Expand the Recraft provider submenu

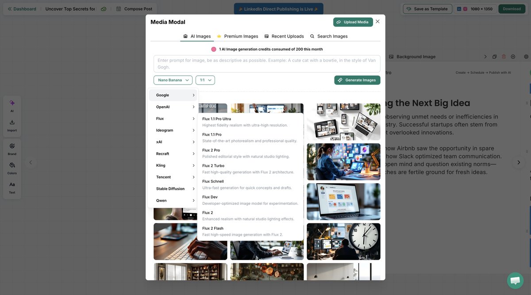[173, 153]
